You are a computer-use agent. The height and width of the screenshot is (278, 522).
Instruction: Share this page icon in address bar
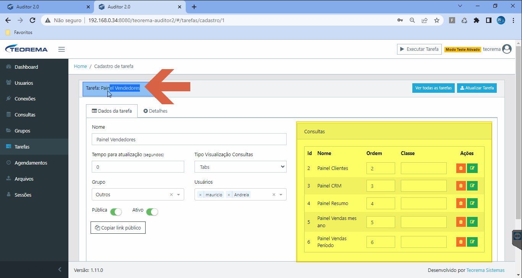pyautogui.click(x=425, y=20)
